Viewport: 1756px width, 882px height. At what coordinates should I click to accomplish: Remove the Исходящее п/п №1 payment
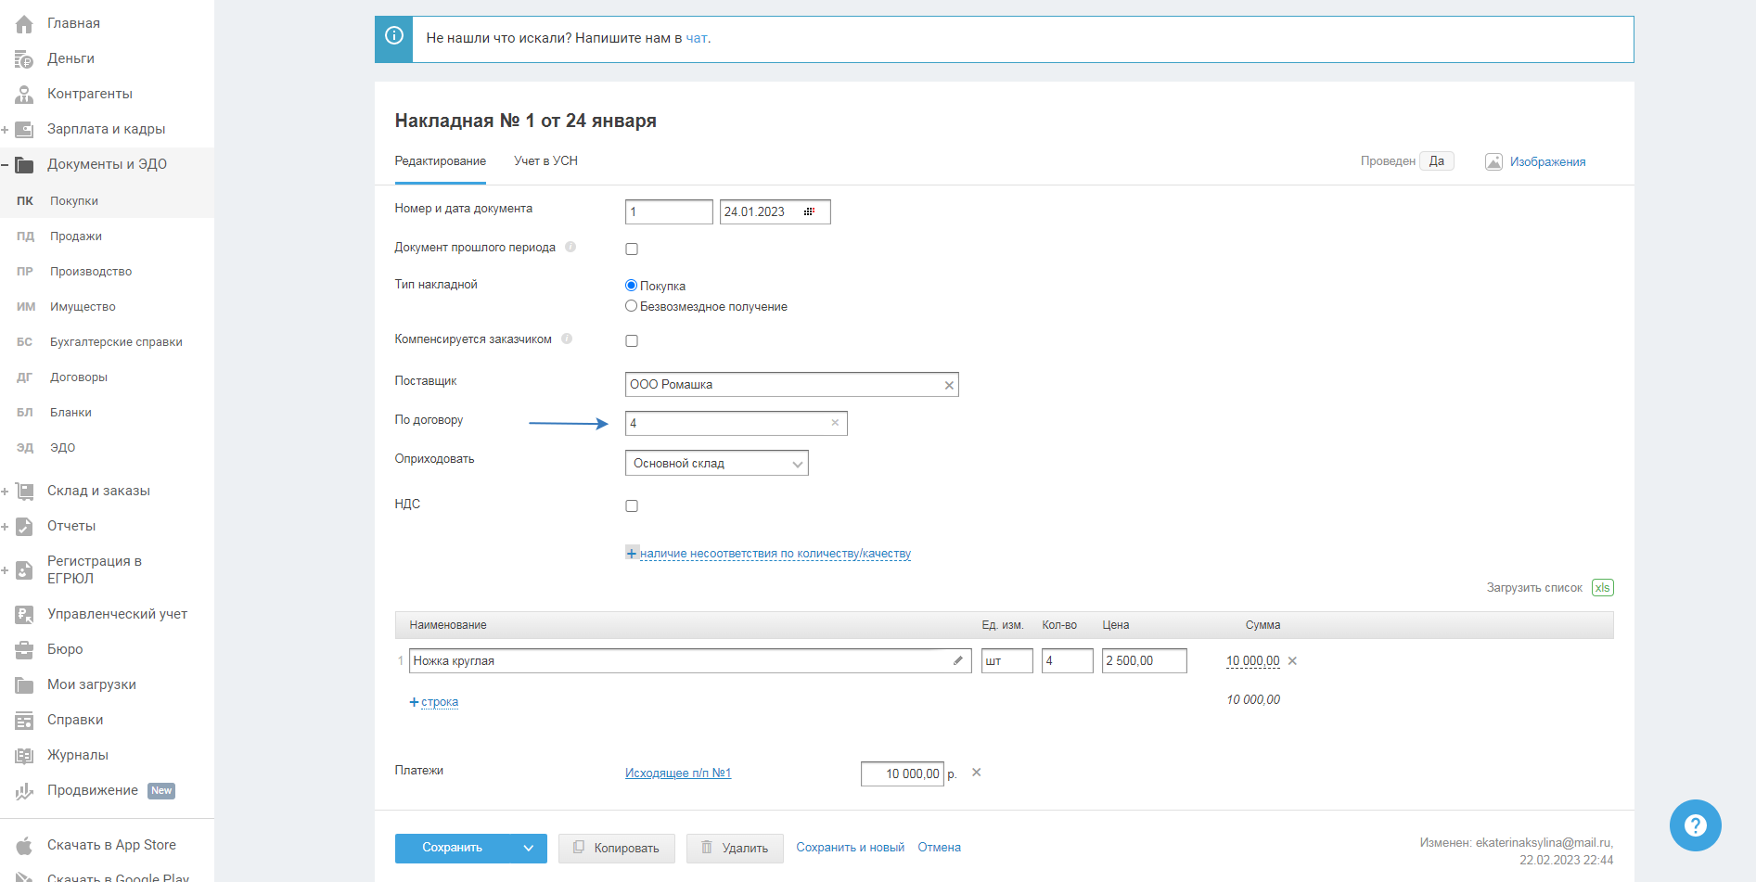pos(976,773)
